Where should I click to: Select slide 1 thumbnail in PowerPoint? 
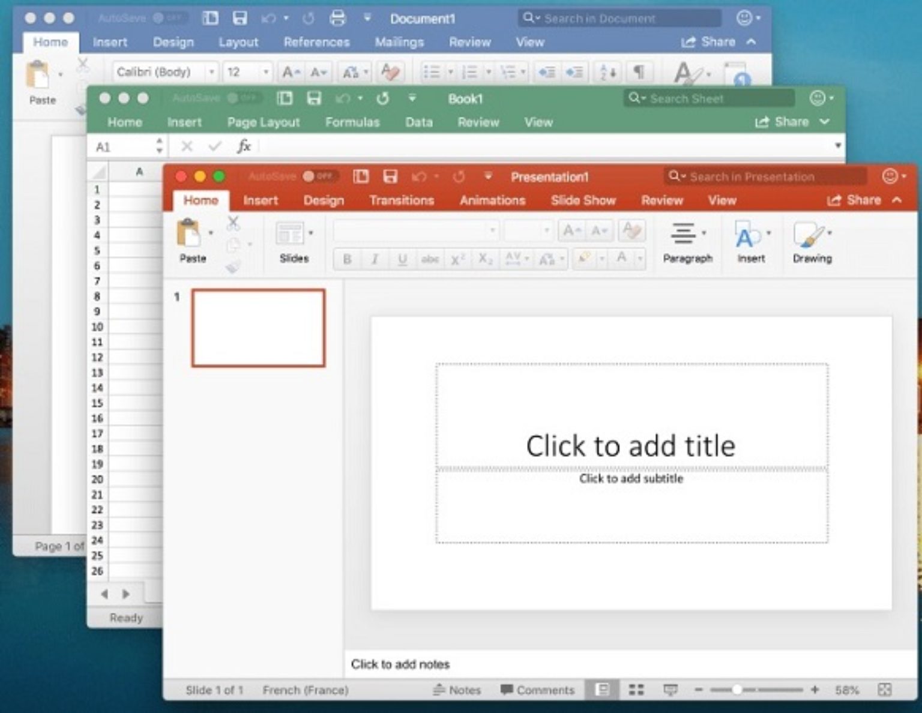pos(258,328)
